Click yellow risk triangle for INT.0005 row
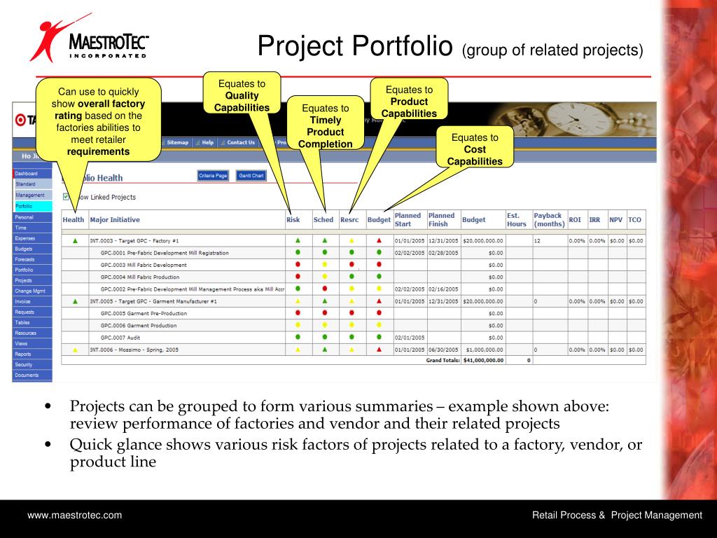Image resolution: width=717 pixels, height=538 pixels. (x=298, y=301)
